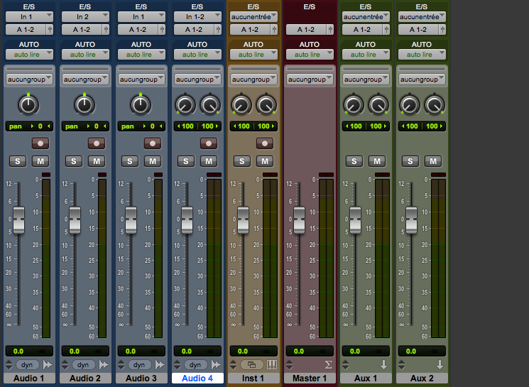
Task: Click the Audio 2 pan knob
Action: 84,106
